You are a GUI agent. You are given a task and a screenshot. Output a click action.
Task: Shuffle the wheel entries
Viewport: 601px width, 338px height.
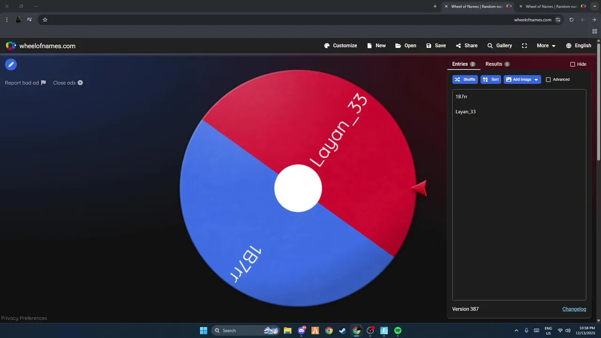coord(465,80)
